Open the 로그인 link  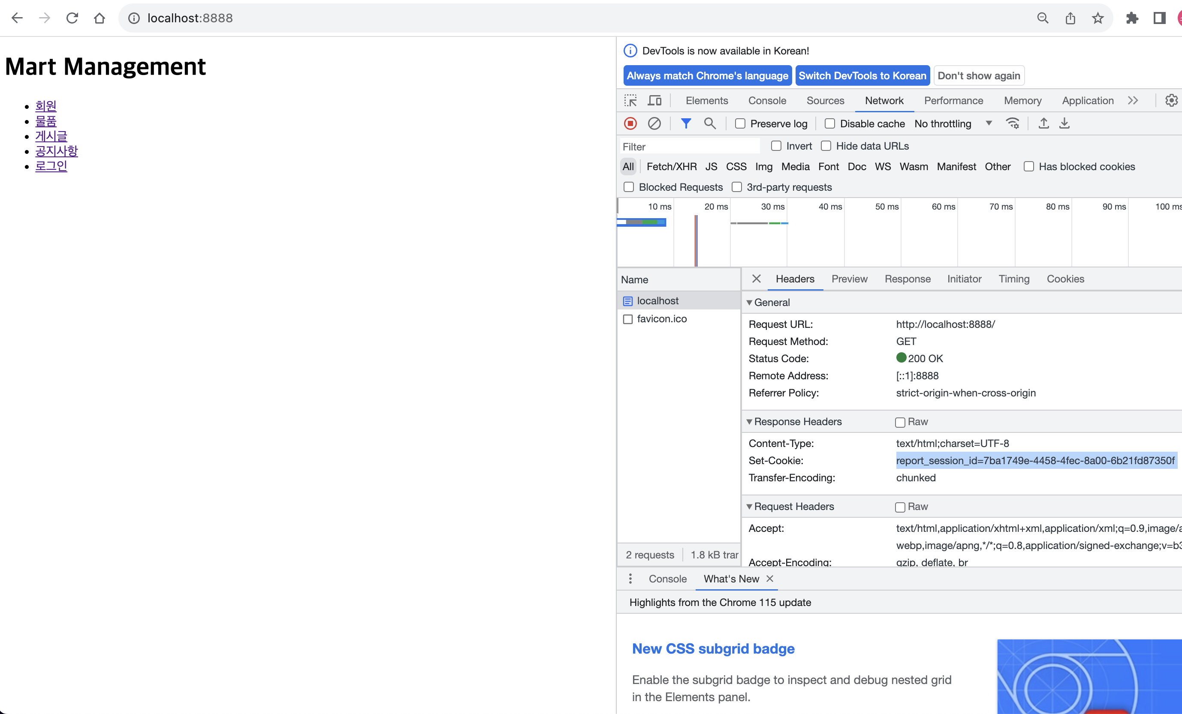point(51,166)
